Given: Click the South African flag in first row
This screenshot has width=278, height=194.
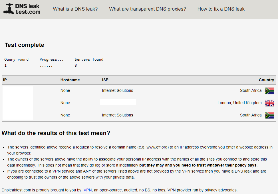Looking at the screenshot, I should [x=269, y=91].
